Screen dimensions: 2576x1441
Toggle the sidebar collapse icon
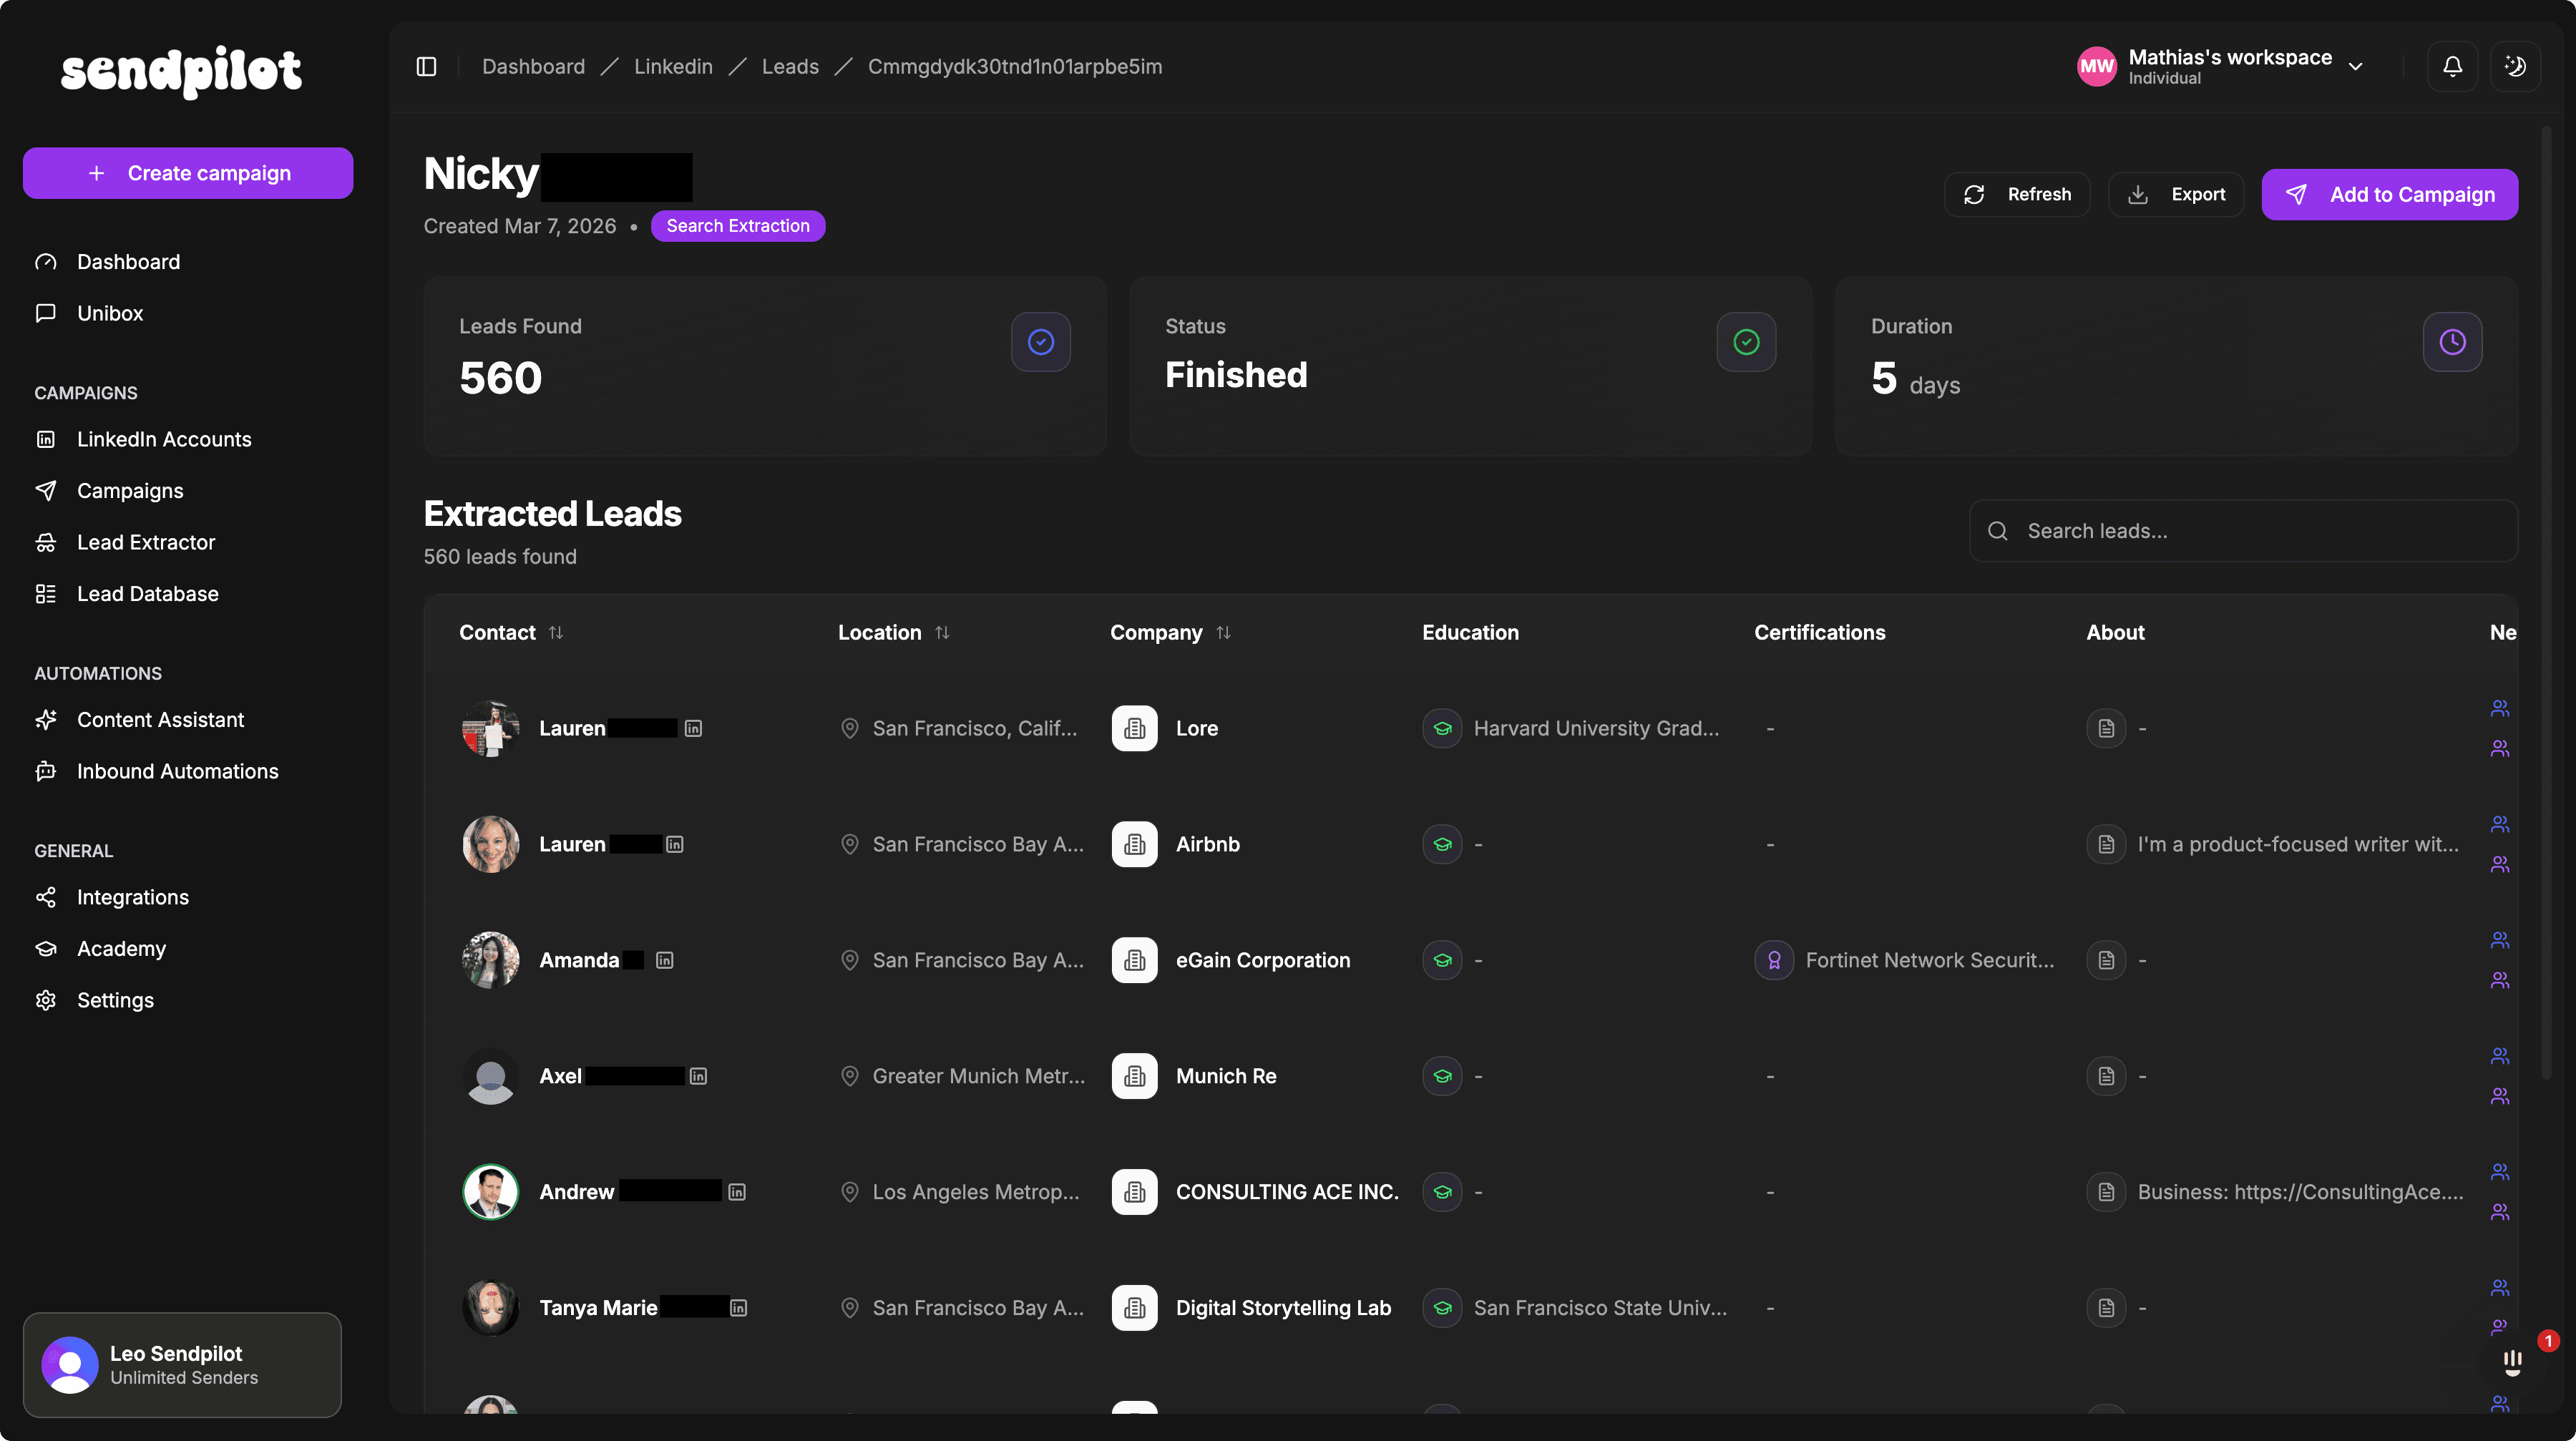(x=426, y=67)
